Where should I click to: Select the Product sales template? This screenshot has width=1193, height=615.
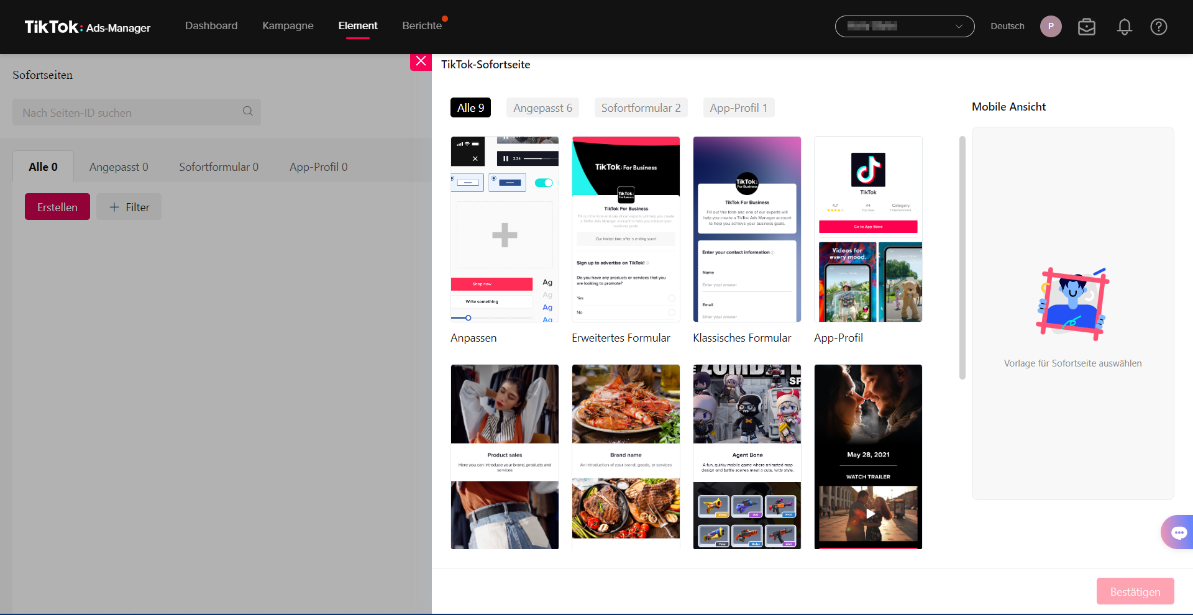[505, 457]
